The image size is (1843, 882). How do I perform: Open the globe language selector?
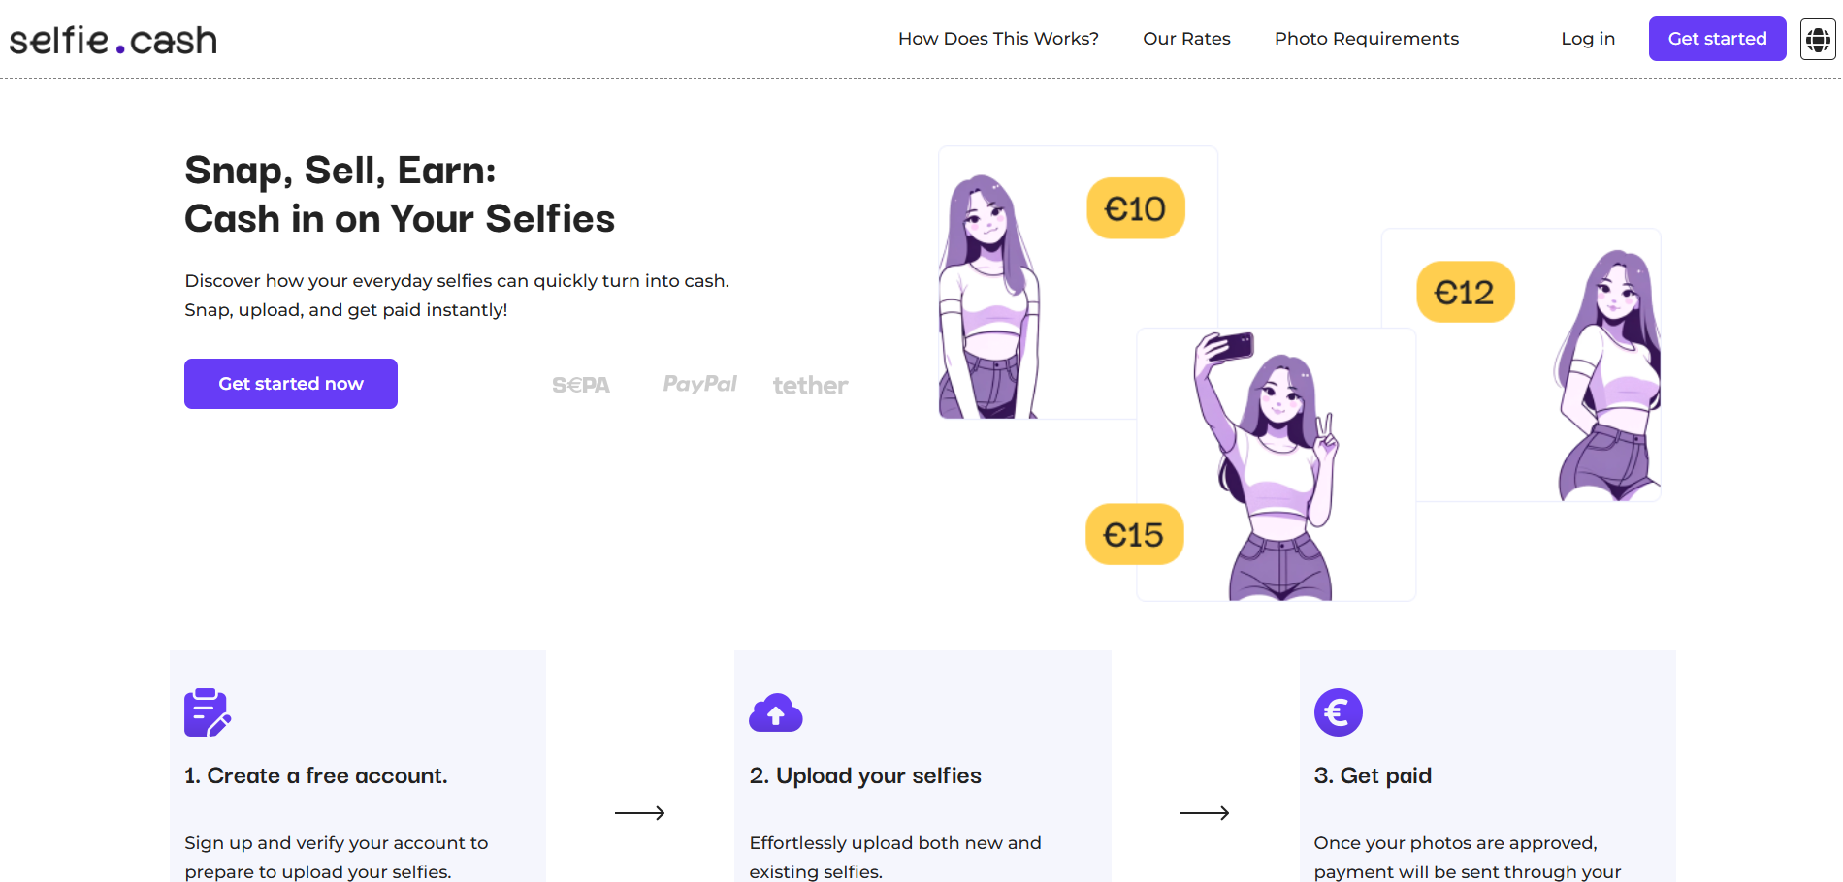(1818, 40)
